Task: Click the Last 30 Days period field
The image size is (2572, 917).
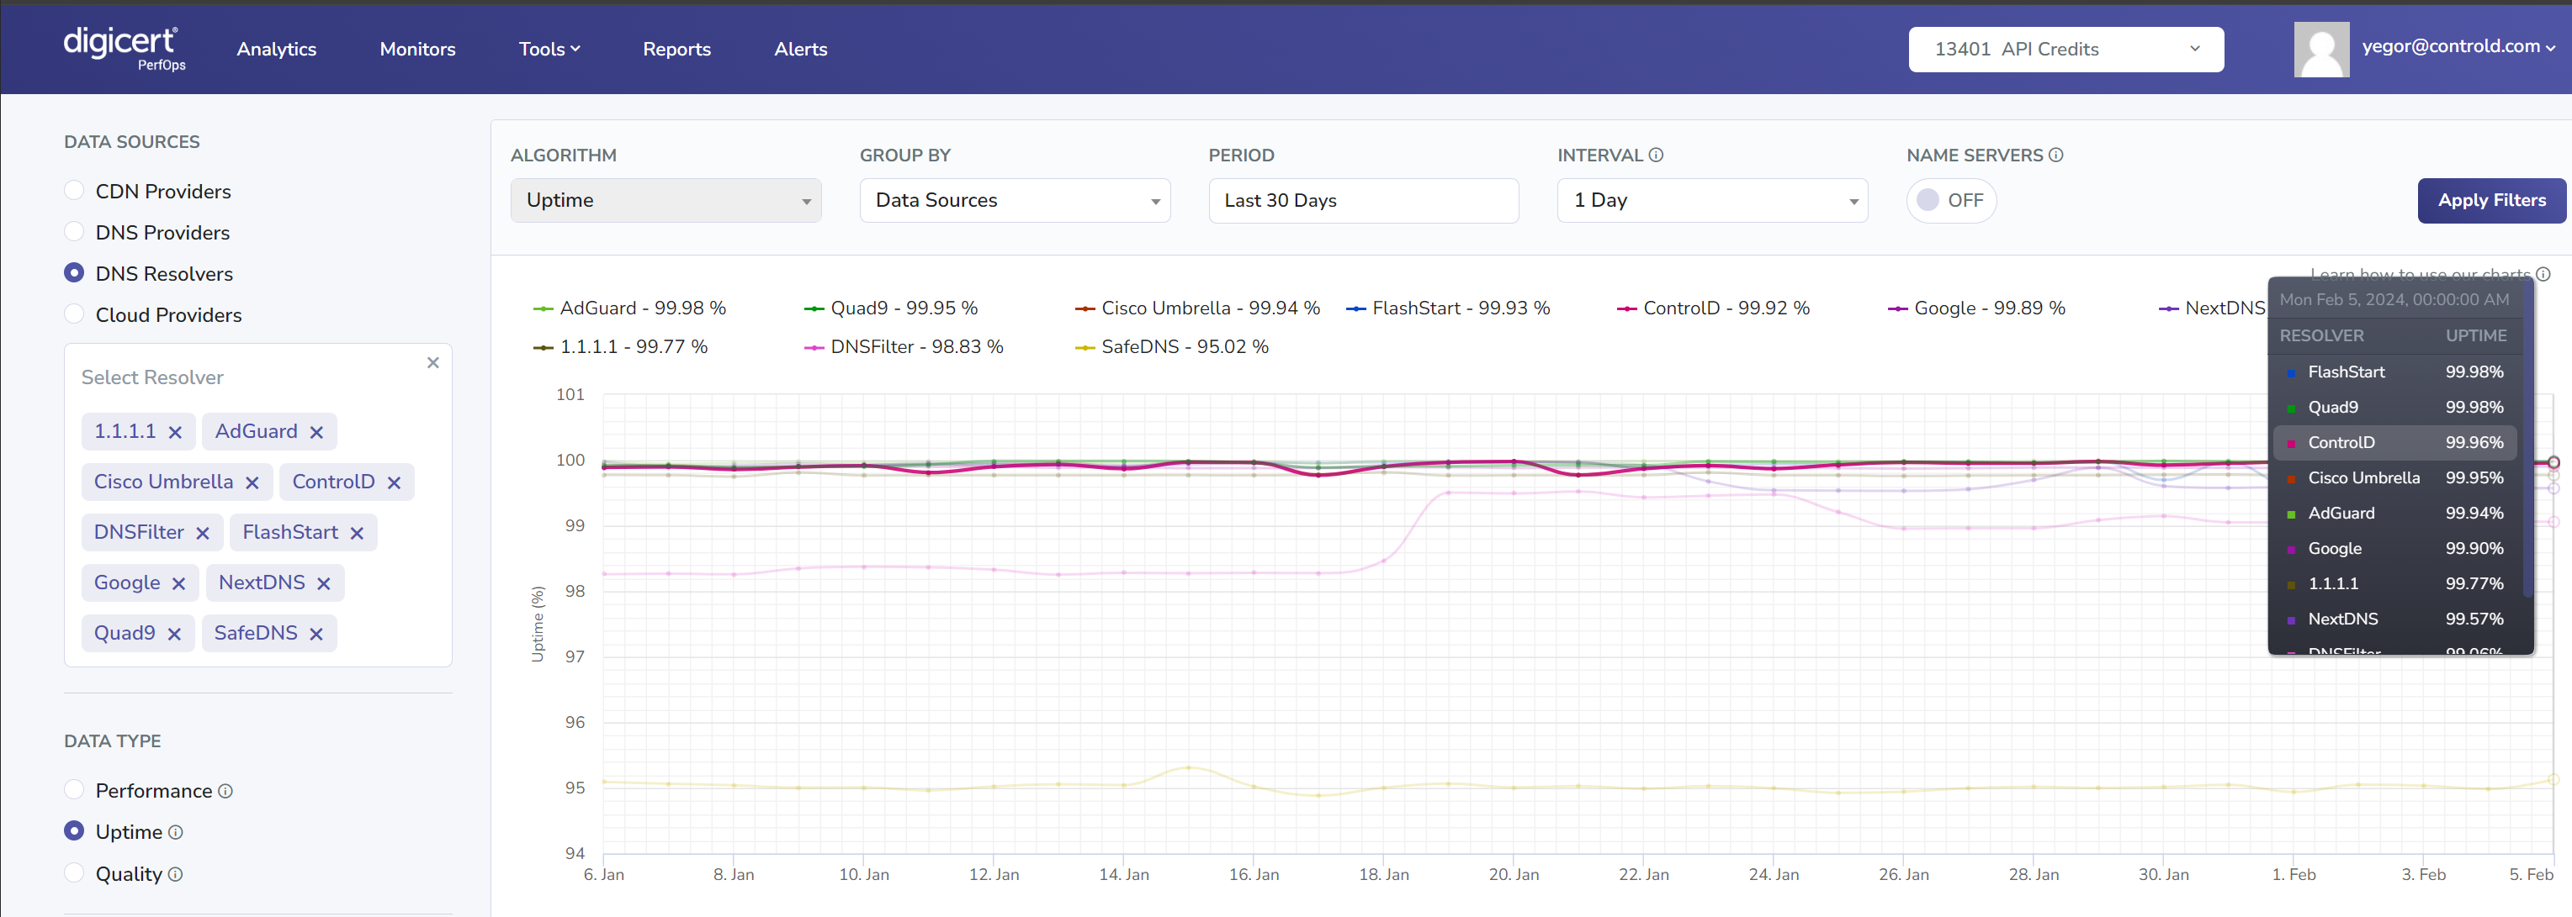Action: (1363, 201)
